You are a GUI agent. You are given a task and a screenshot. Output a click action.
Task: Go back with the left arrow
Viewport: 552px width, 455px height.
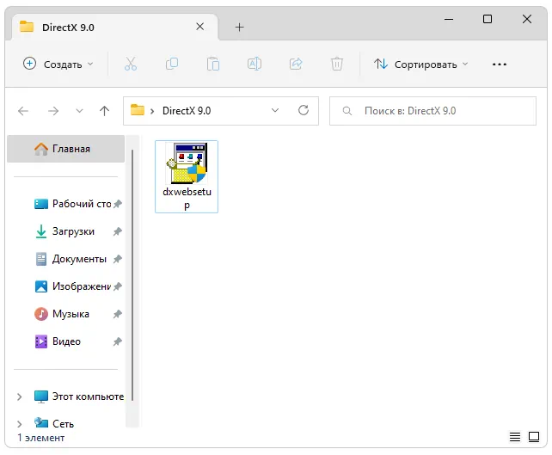pos(23,111)
